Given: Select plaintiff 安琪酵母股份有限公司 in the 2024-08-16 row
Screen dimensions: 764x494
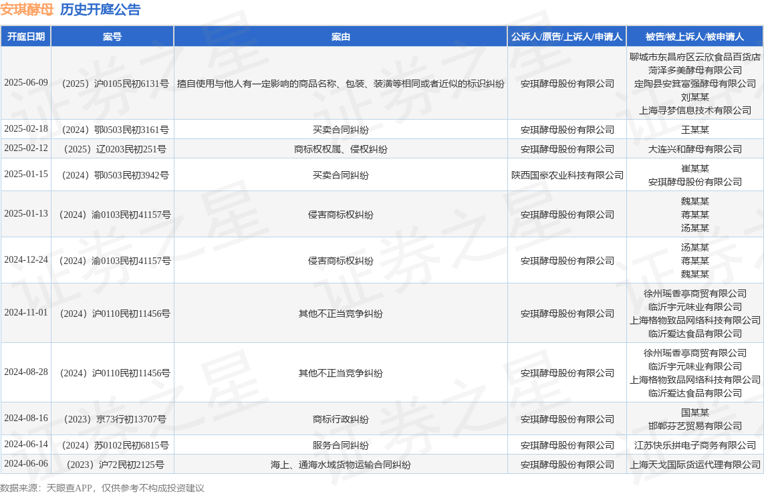Looking at the screenshot, I should (567, 419).
